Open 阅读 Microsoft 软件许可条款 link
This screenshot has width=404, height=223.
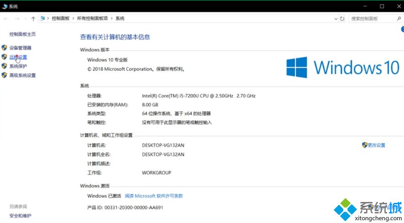154,196
